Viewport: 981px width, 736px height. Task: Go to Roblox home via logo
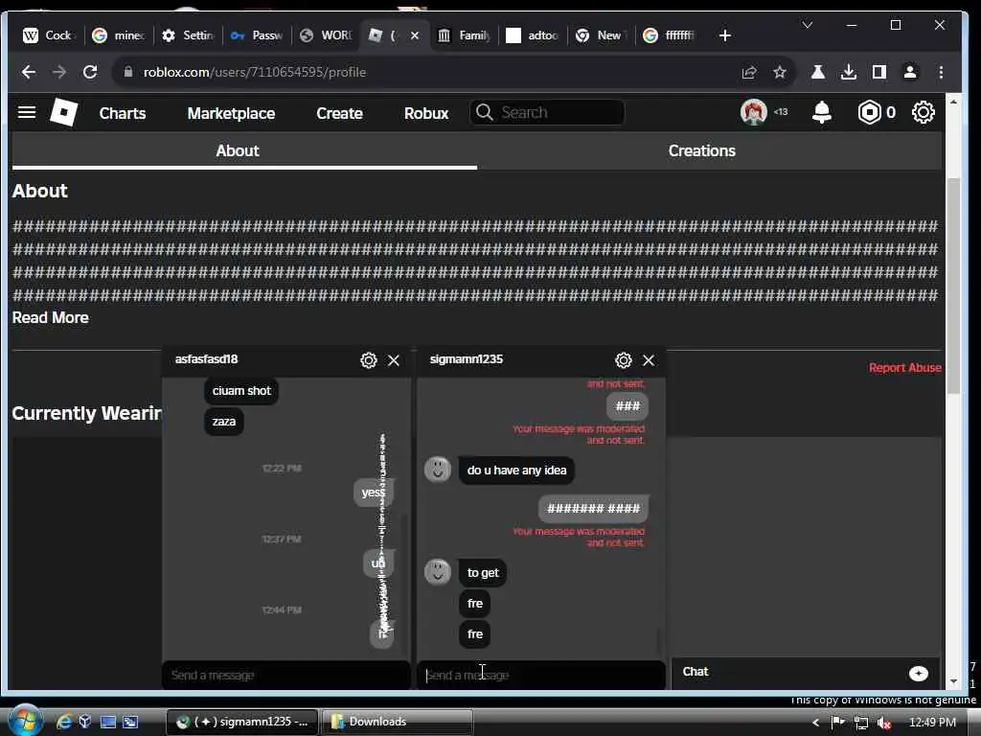click(x=64, y=113)
